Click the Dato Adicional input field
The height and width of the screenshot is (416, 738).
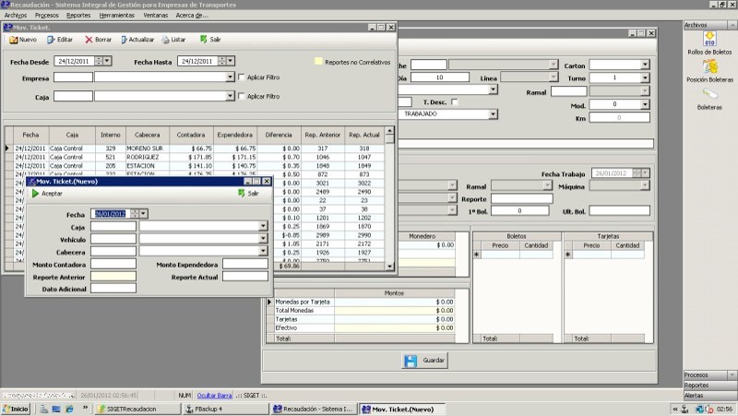(x=113, y=288)
